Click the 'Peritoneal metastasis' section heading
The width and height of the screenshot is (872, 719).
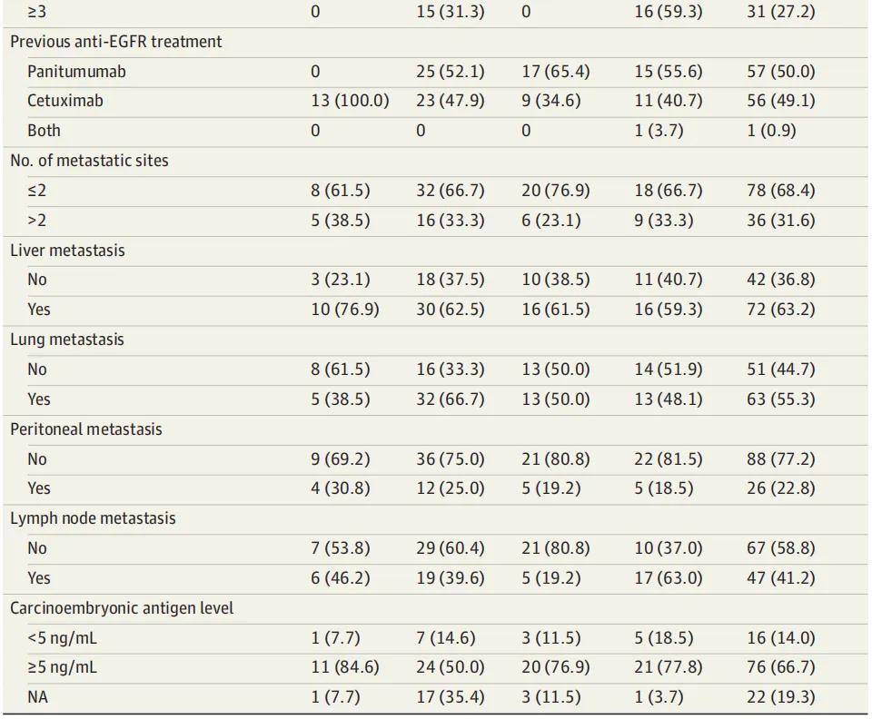(x=86, y=428)
